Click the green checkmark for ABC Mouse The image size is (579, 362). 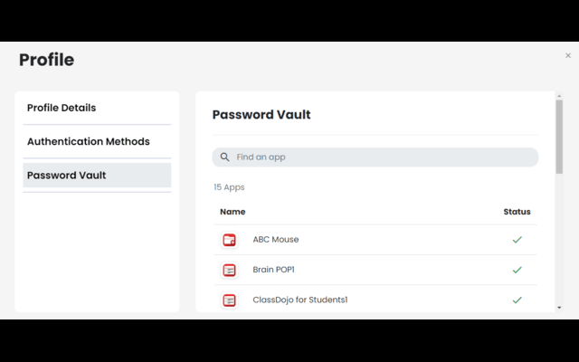tap(517, 240)
